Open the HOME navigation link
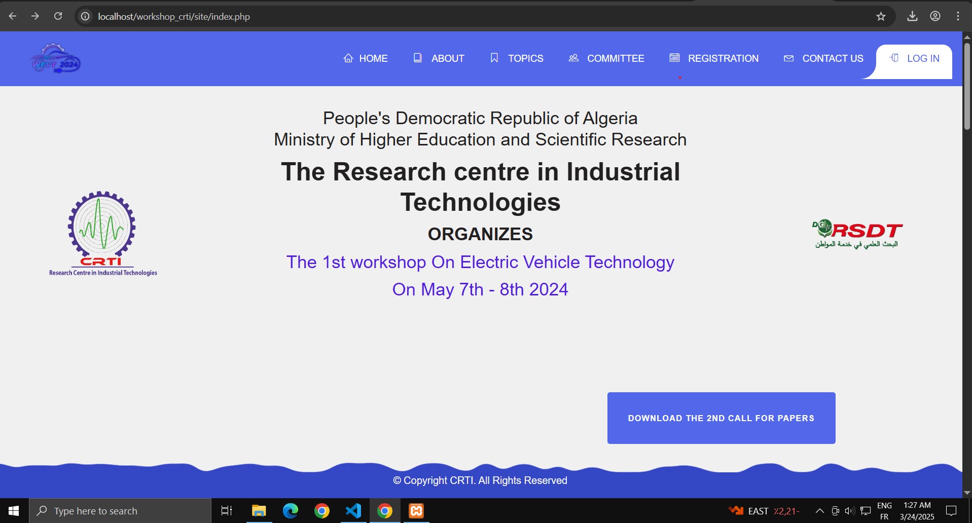972x523 pixels. point(366,59)
